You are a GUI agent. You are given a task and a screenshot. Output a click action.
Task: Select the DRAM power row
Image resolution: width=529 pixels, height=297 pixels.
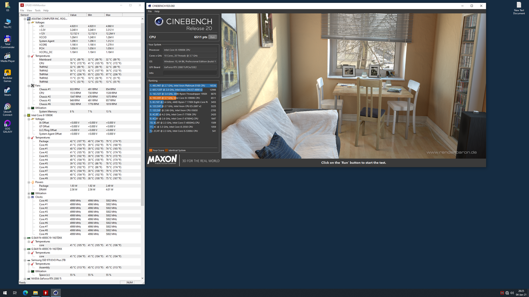[x=80, y=189]
